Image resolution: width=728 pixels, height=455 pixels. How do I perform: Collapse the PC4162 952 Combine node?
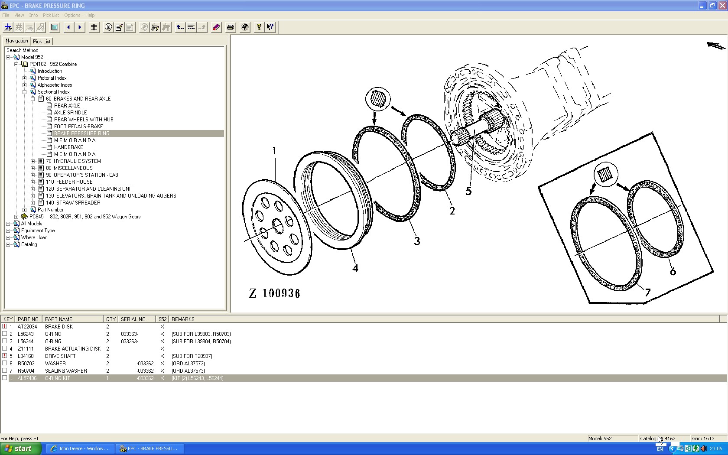pyautogui.click(x=16, y=64)
